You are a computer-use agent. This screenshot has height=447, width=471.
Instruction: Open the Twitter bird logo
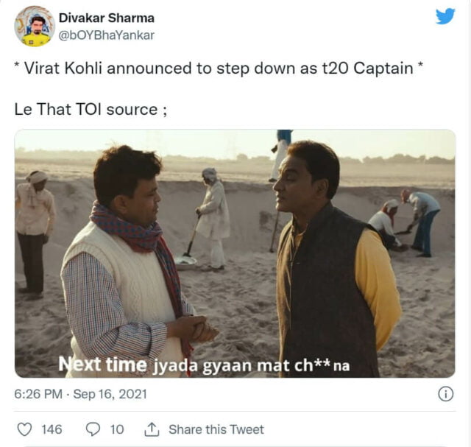coord(445,16)
